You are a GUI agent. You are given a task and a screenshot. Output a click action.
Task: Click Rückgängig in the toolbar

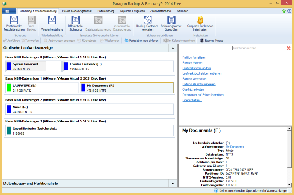(x=87, y=41)
